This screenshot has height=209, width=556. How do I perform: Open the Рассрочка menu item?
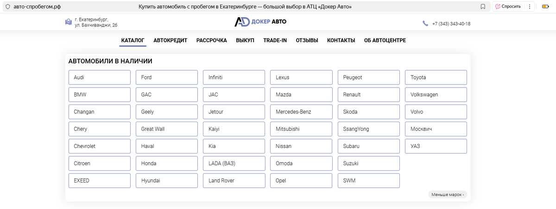click(212, 40)
